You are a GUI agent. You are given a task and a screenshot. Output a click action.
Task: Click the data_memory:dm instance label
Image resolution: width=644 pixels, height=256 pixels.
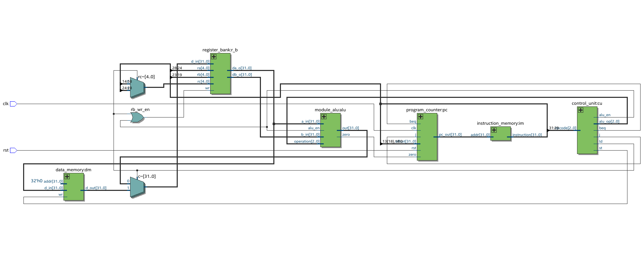click(73, 170)
